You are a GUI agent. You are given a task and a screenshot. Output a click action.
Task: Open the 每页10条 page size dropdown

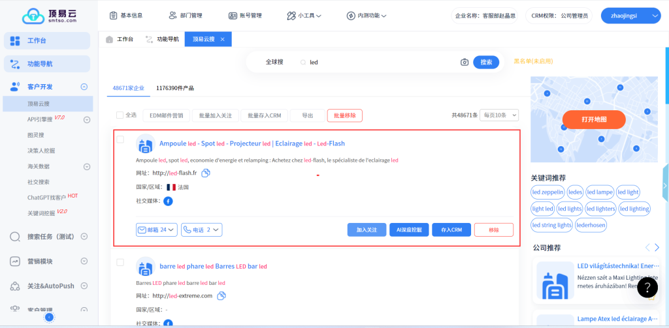point(499,115)
